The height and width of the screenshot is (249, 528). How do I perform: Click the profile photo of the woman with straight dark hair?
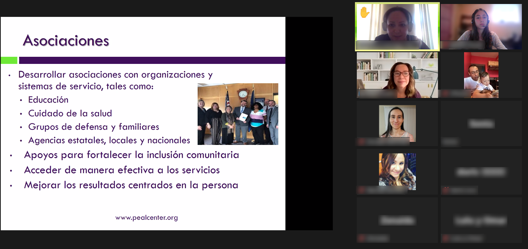click(397, 123)
